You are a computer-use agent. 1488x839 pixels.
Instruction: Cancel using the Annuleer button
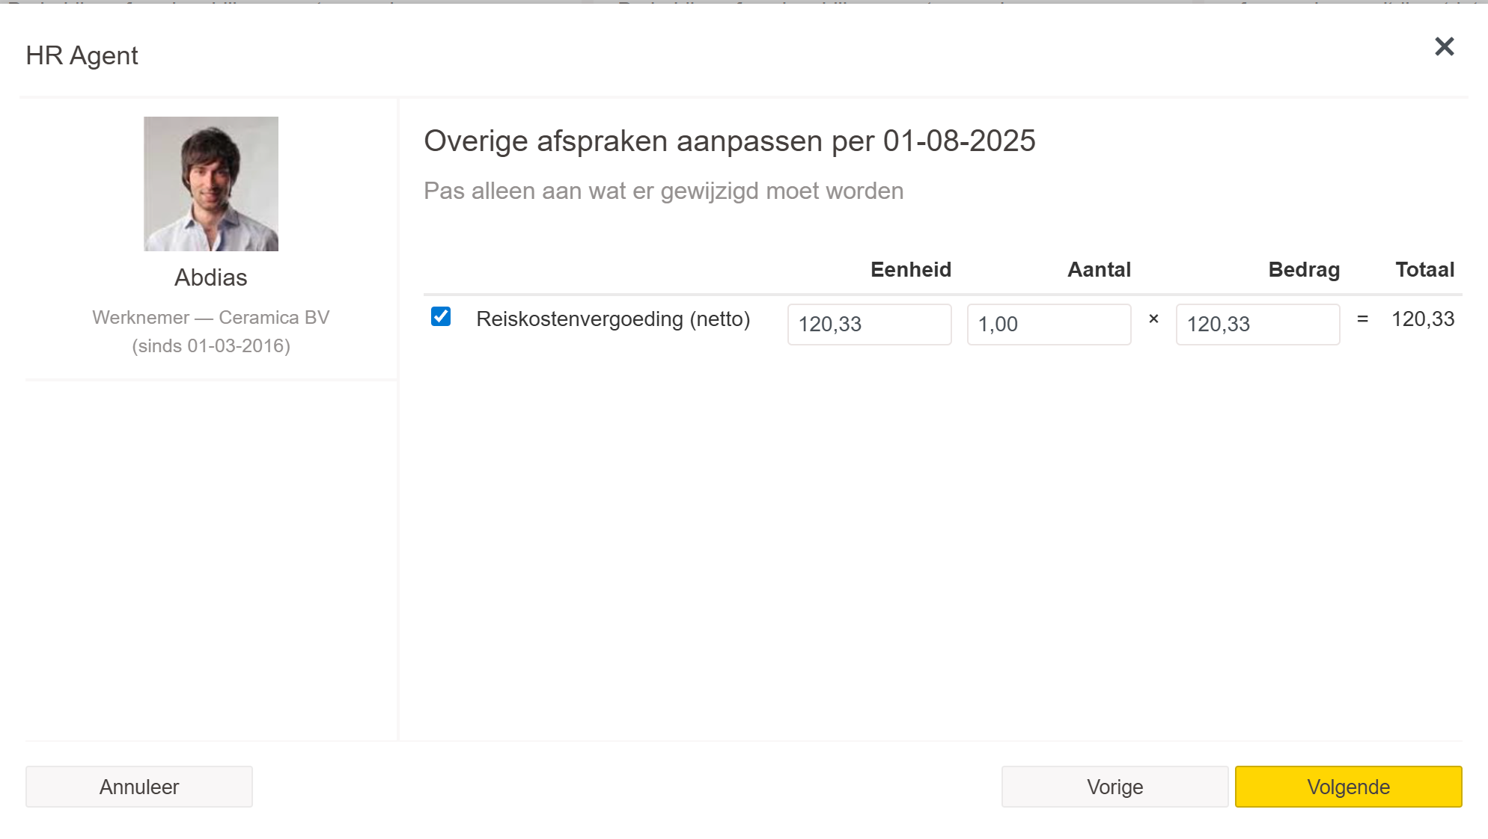click(139, 787)
